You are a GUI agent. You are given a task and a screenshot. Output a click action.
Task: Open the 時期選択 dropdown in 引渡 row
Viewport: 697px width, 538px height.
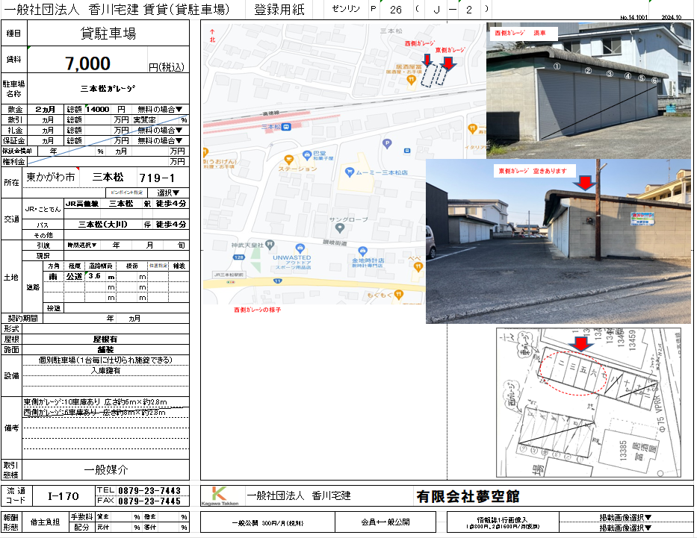[x=84, y=245]
